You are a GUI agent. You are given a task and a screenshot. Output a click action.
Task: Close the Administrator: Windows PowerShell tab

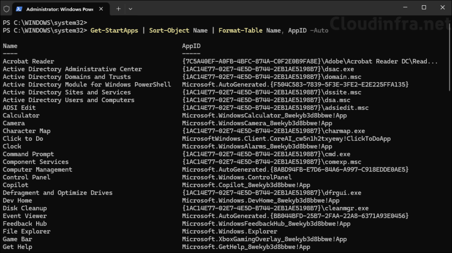(x=102, y=8)
